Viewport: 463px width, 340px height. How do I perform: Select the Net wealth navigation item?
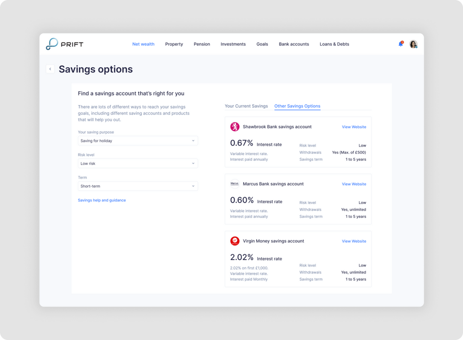click(x=143, y=44)
